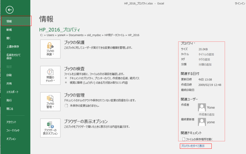Select 新規 in the left sidebar
Screen dimensions: 246x154
pyautogui.click(x=9, y=30)
